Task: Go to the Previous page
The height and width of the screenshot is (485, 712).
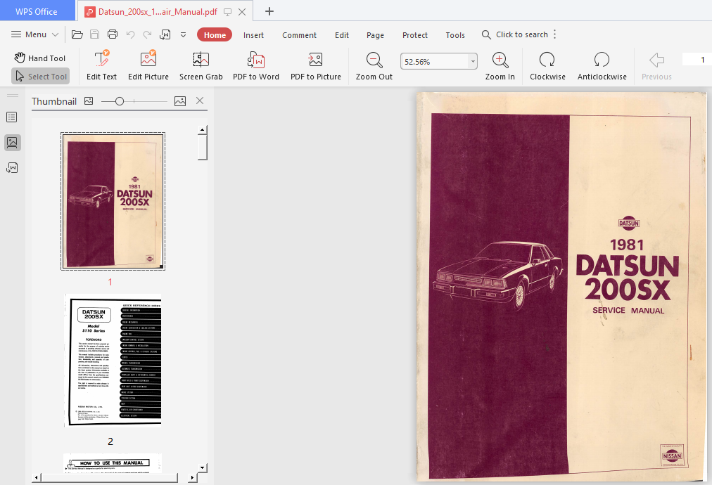Action: (656, 65)
